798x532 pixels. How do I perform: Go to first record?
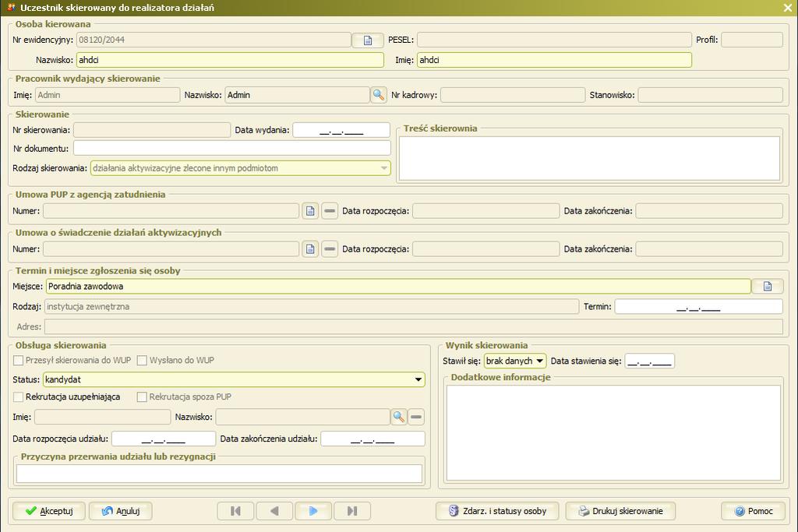point(235,511)
